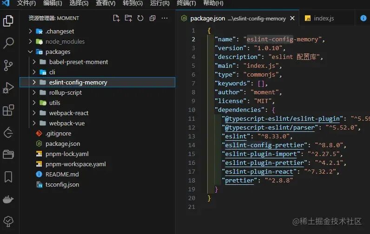Open explorer more actions ellipsis
The width and height of the screenshot is (370, 234).
tap(165, 18)
